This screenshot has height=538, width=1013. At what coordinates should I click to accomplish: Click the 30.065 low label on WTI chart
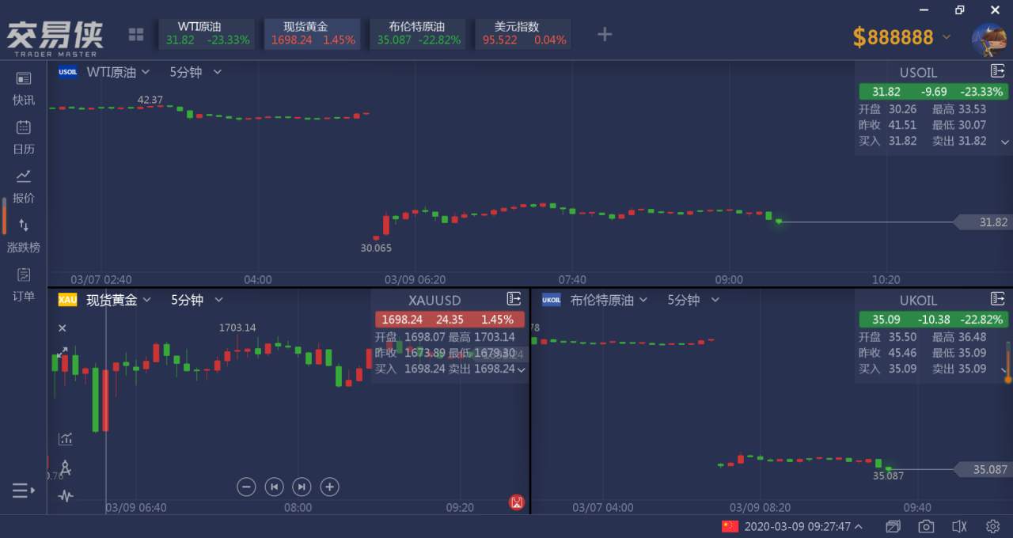[x=376, y=248]
